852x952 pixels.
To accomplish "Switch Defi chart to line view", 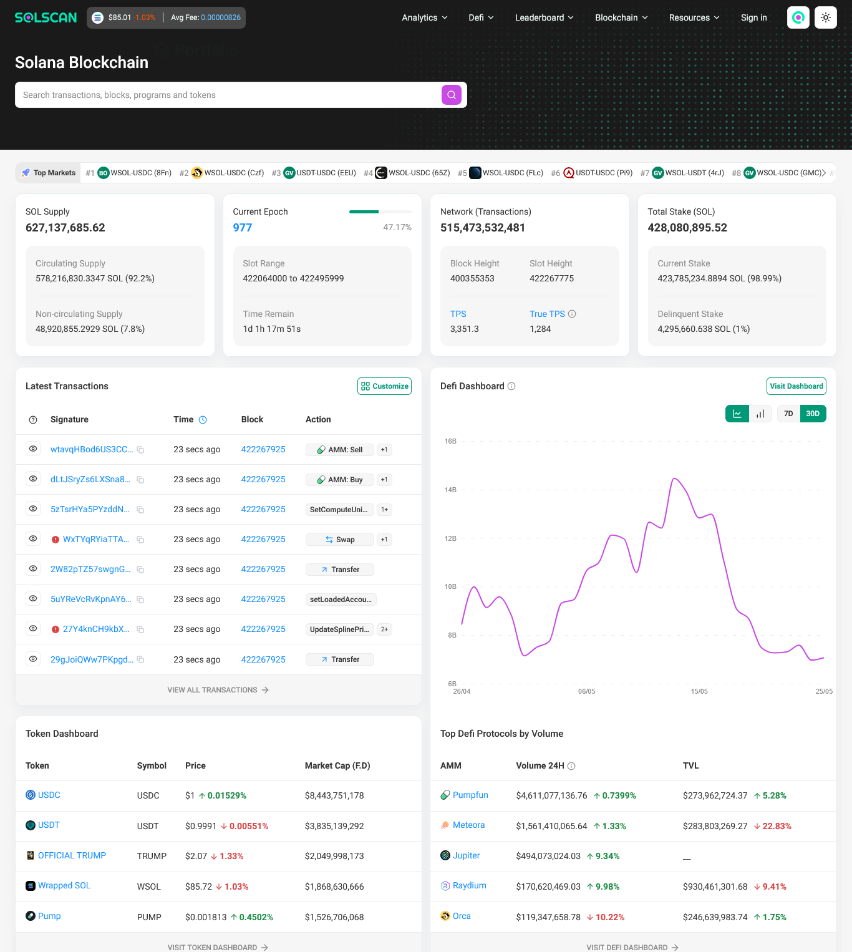I will click(737, 414).
